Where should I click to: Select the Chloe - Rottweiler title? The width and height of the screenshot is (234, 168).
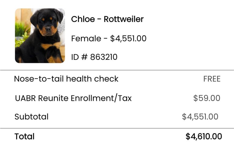(107, 19)
